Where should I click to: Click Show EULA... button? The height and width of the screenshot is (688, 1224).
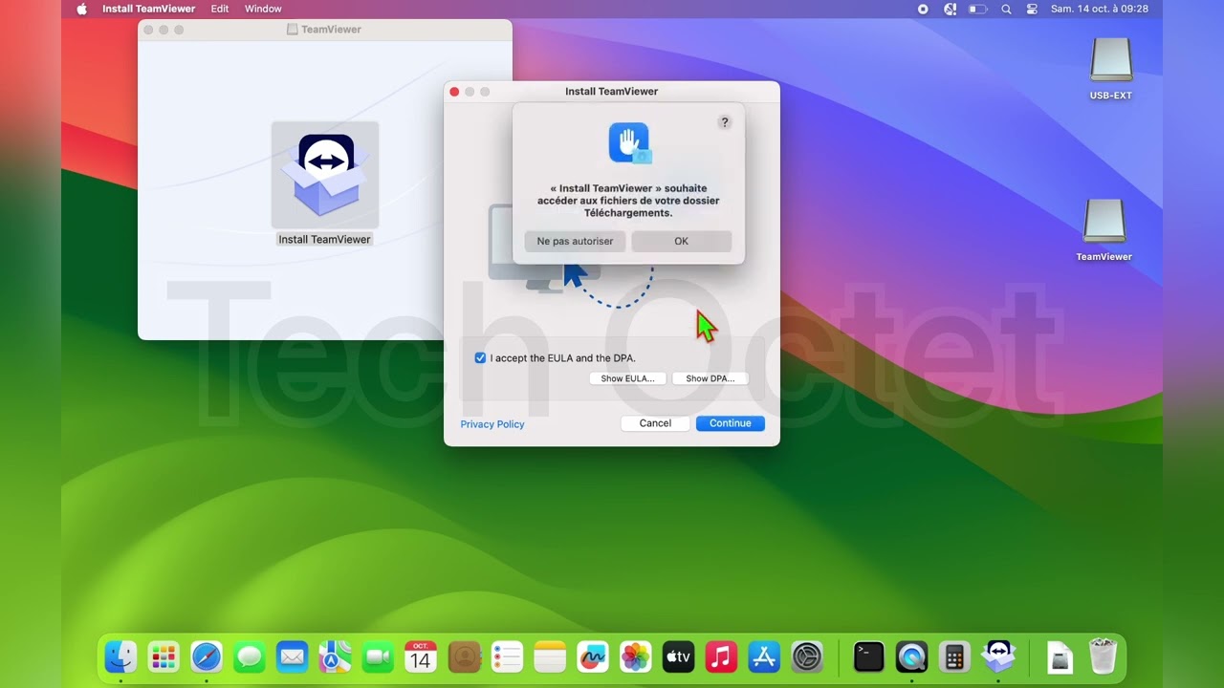point(627,378)
